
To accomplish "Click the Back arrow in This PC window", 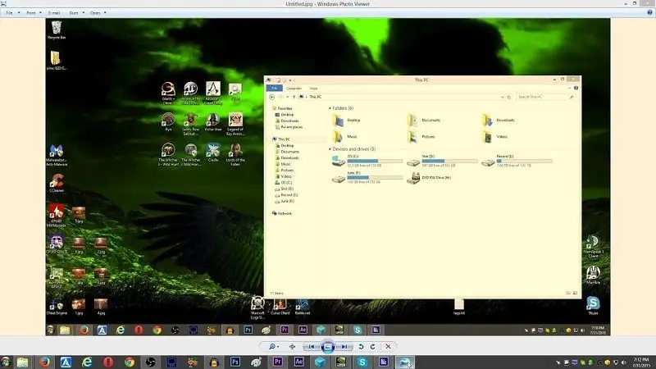I will click(x=272, y=97).
